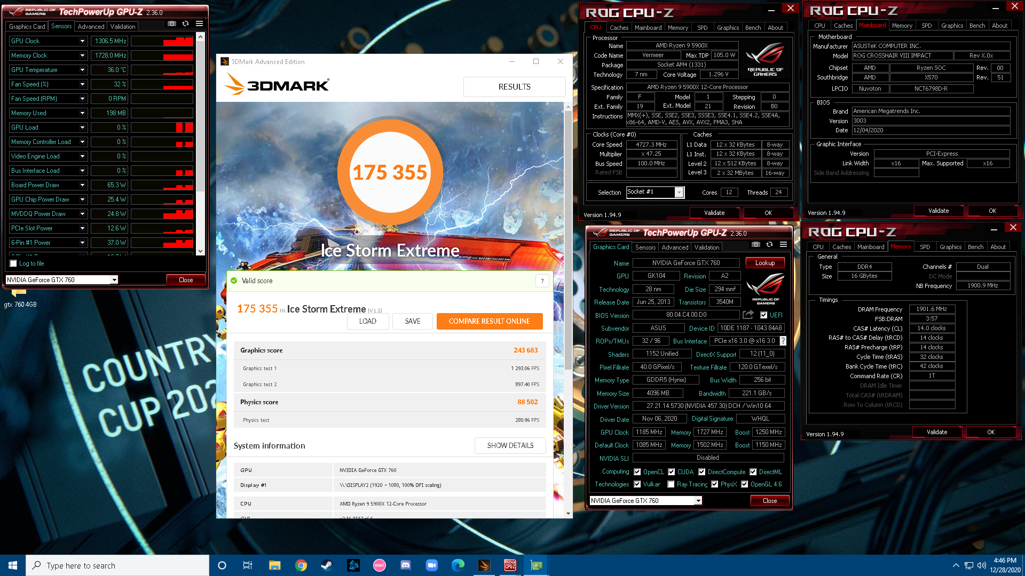Click the 3DMark vertical scrollbar
The image size is (1025, 576).
point(568,240)
